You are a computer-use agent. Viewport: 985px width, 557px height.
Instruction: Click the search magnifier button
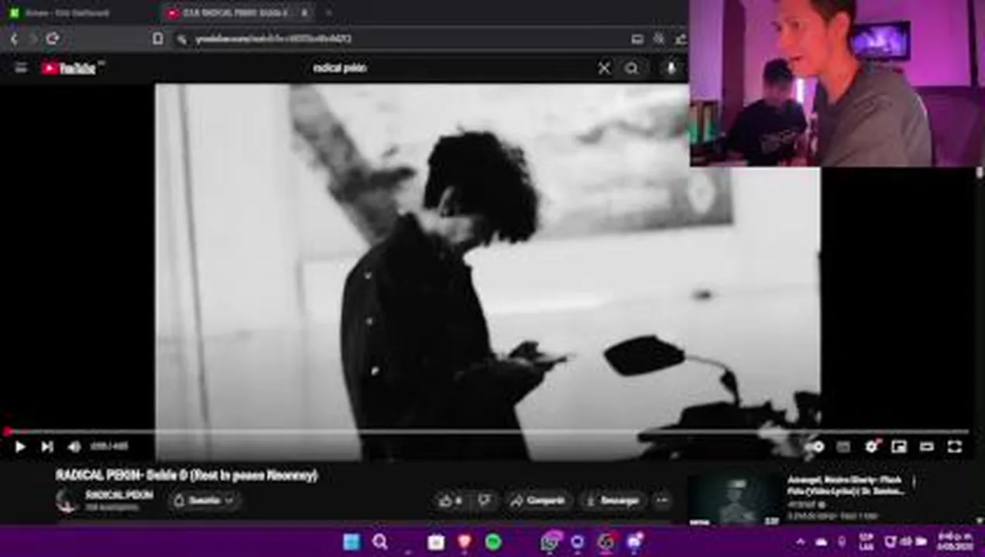[632, 68]
